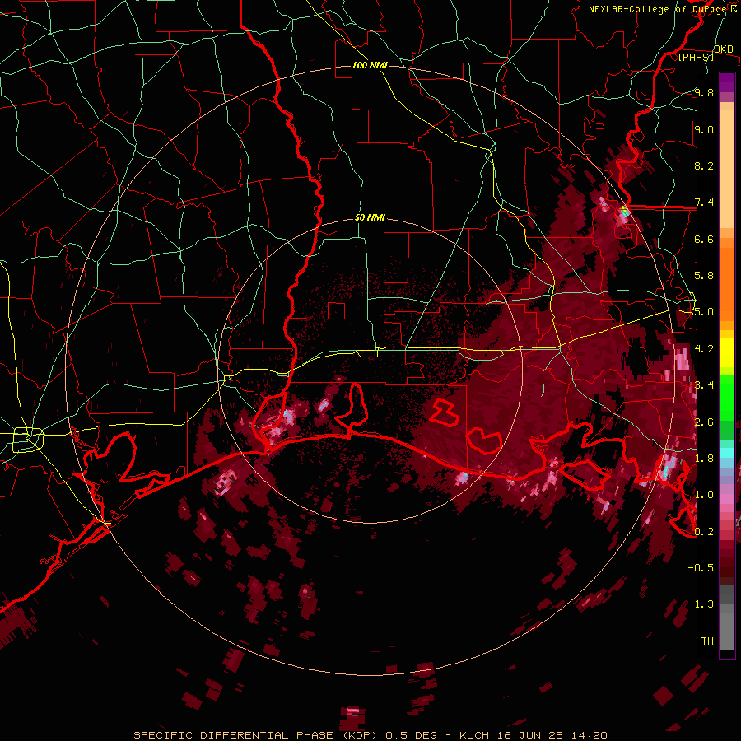Viewport: 741px width, 741px height.
Task: Click the 8.2 scale value
Action: click(704, 165)
